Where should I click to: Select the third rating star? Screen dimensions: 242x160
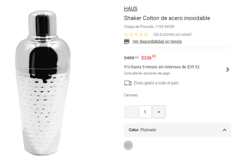tap(136, 34)
